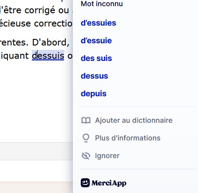
Task: Click the "Mot inconnu" heading
Action: coord(102,4)
